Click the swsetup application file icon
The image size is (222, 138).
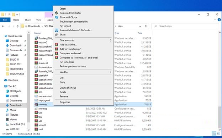[36, 104]
